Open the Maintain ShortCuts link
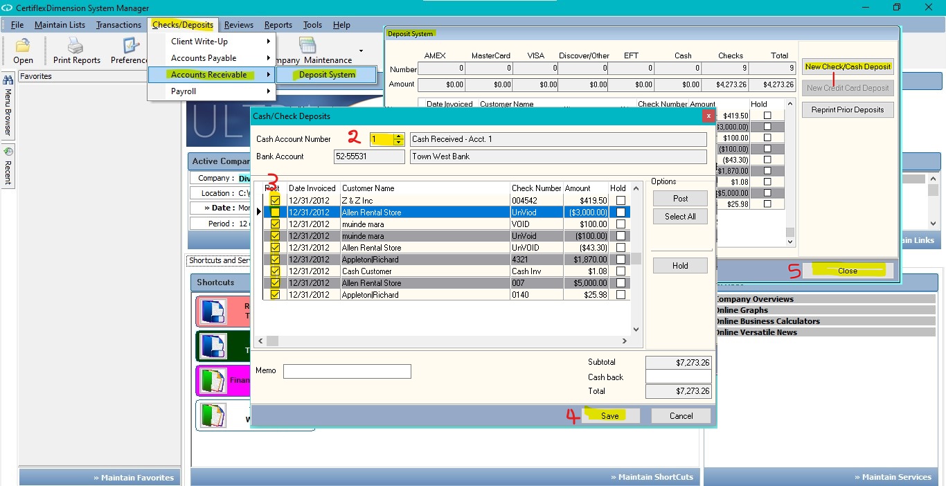Viewport: 946px width, 486px height. (x=652, y=477)
